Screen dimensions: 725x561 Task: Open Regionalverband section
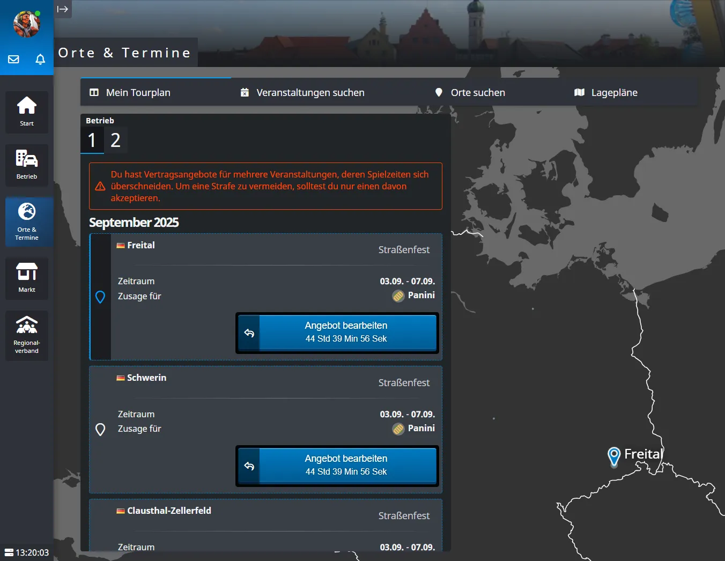point(27,335)
